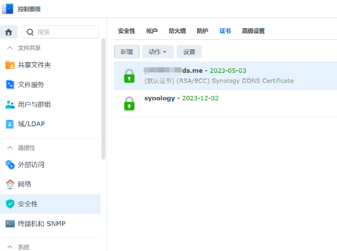Image resolution: width=337 pixels, height=251 pixels.
Task: Open the 动作 dropdown menu
Action: (158, 52)
